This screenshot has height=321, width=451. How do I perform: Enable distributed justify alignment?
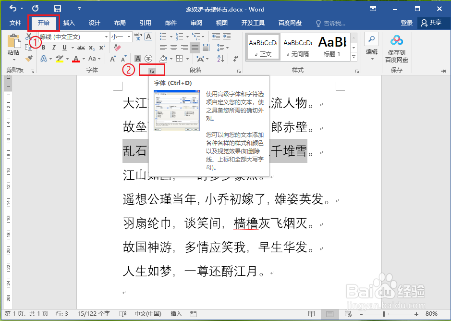pos(206,47)
